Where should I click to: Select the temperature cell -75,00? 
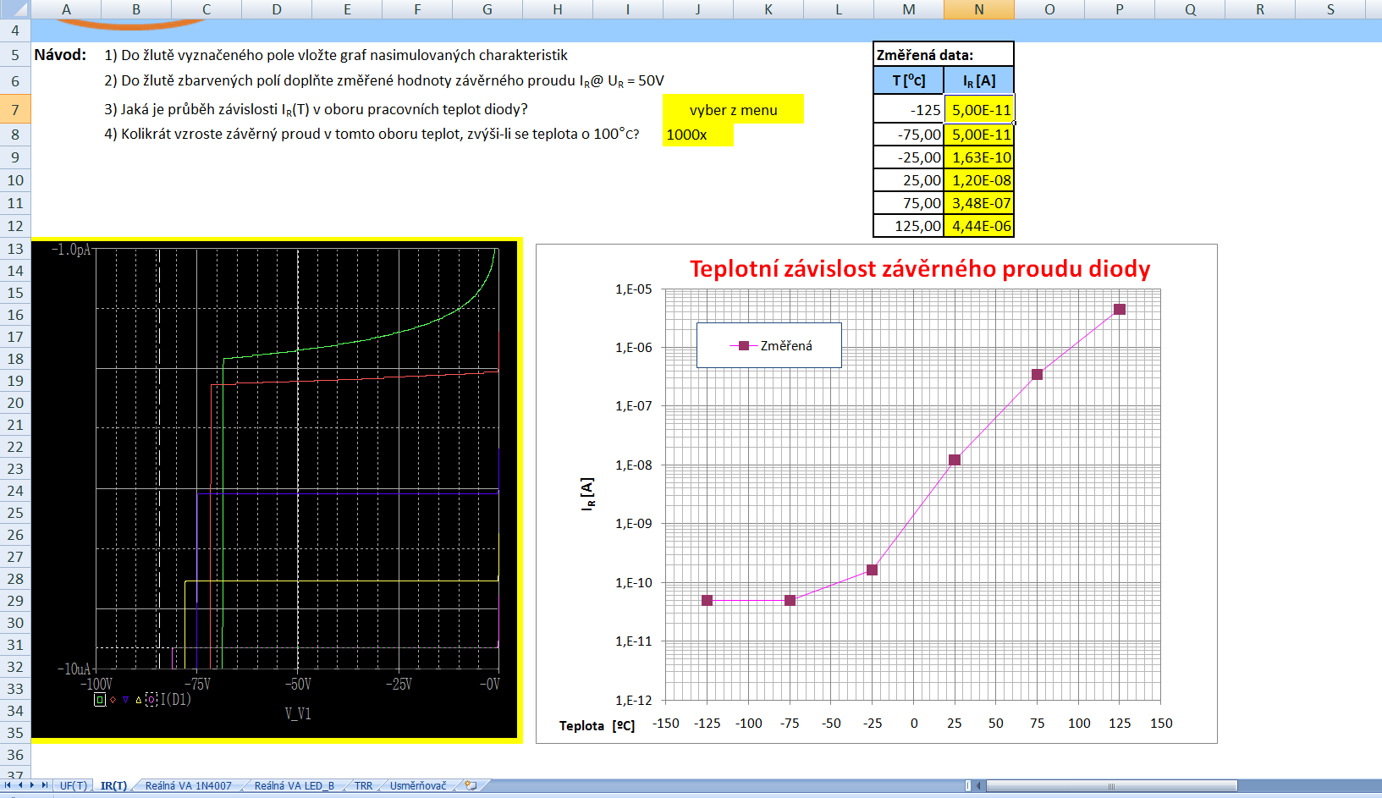909,135
